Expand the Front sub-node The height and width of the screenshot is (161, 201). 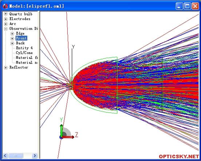(12, 38)
